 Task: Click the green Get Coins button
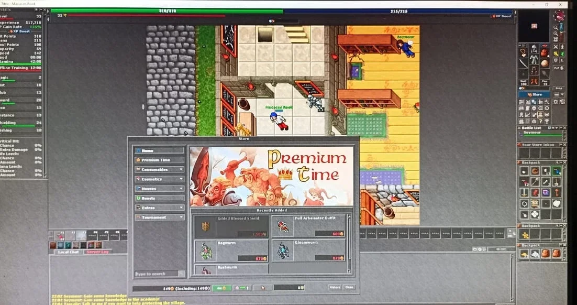click(221, 287)
